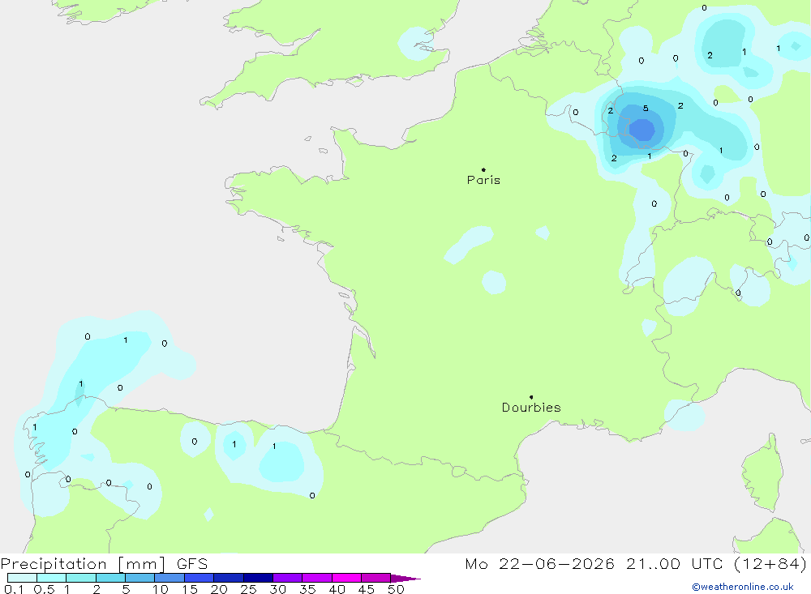Click the 10-15 mm legend color swatch

[169, 578]
